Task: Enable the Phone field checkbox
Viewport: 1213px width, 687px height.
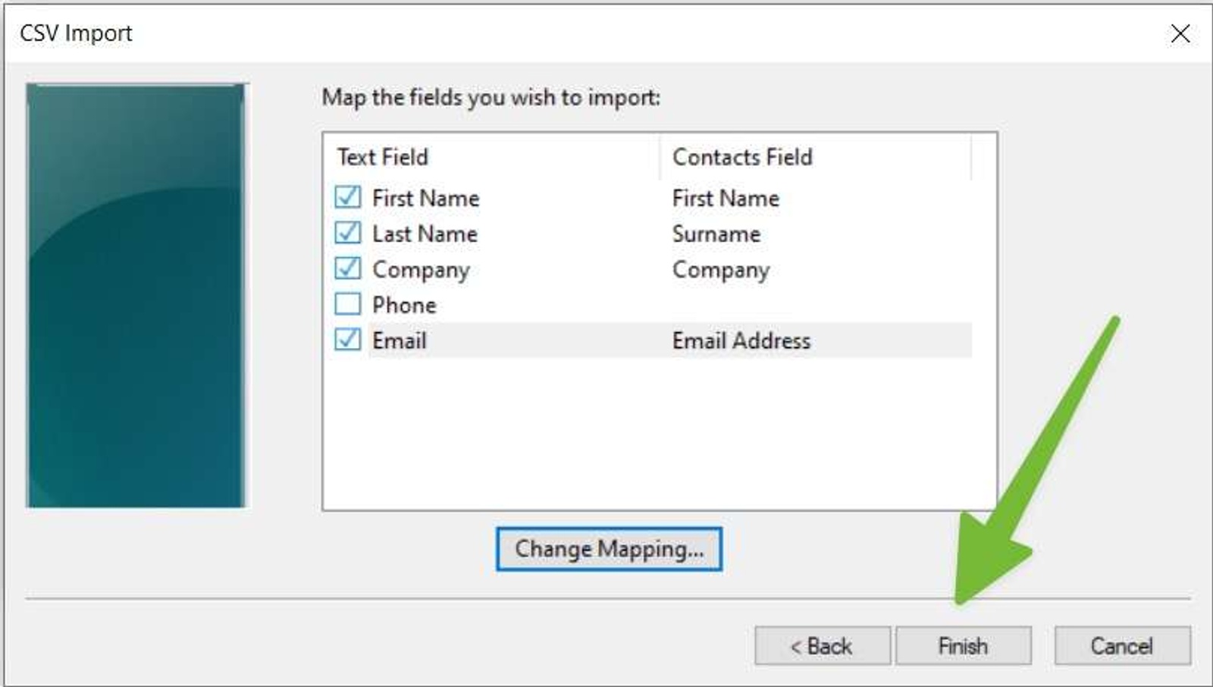Action: pos(348,304)
